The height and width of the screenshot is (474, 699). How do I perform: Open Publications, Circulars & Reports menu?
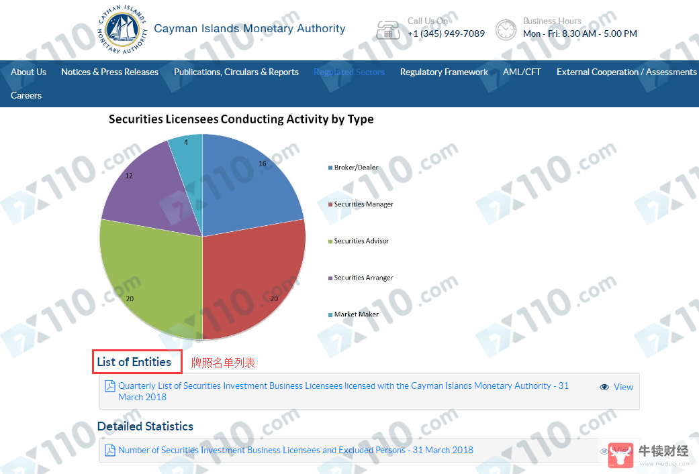[x=236, y=72]
